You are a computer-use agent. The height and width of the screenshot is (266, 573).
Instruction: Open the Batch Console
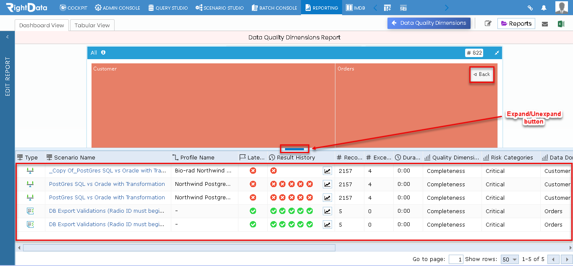[274, 7]
